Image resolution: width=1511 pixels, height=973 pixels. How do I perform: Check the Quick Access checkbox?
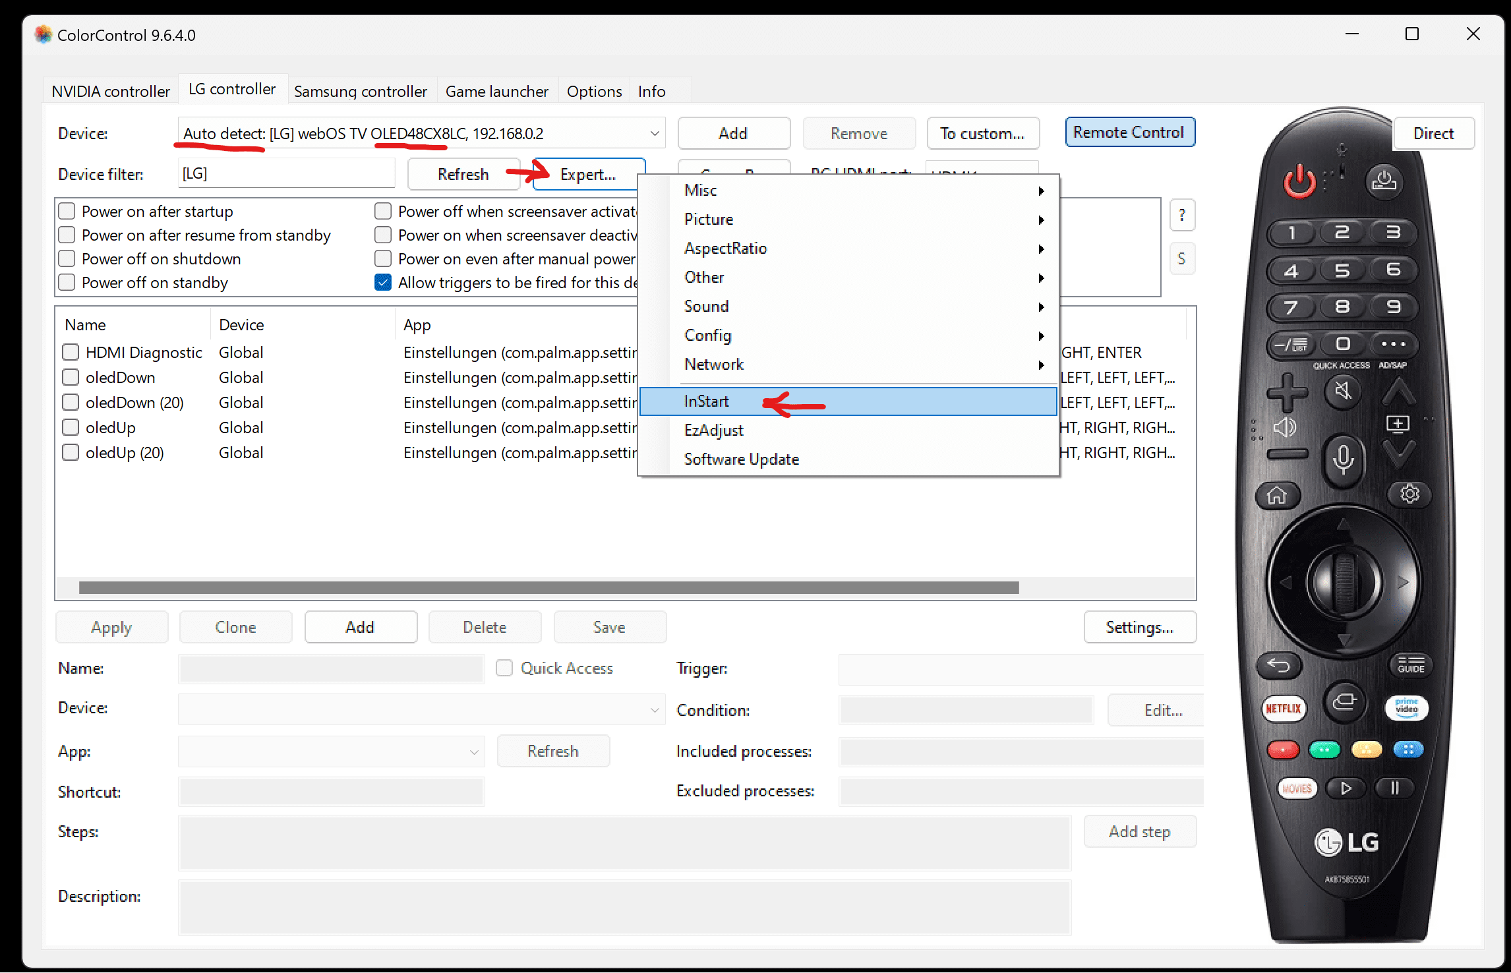click(x=504, y=668)
